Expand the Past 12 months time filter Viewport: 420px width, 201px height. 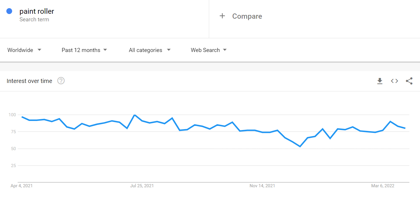84,50
